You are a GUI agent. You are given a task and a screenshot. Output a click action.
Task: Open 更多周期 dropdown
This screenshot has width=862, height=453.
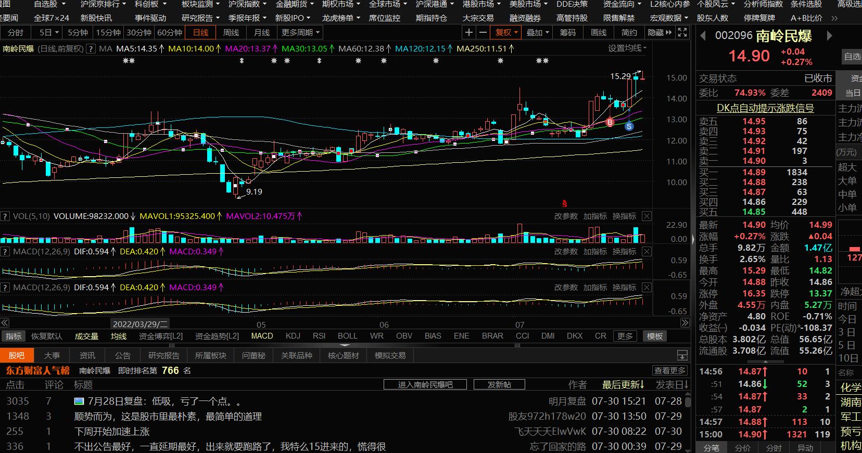[x=300, y=32]
